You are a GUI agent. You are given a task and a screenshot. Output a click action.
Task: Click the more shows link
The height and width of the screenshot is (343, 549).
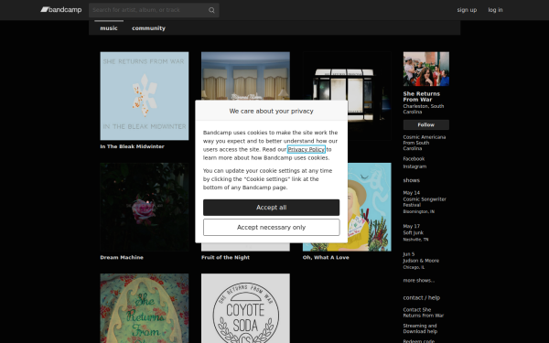418,281
